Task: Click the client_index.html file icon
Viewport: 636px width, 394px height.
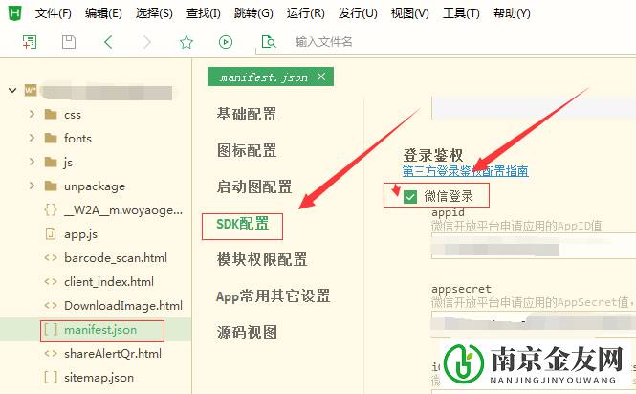Action: tap(51, 281)
